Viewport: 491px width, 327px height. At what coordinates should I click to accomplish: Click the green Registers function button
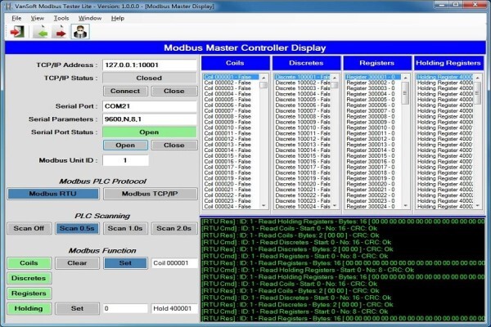tap(29, 293)
